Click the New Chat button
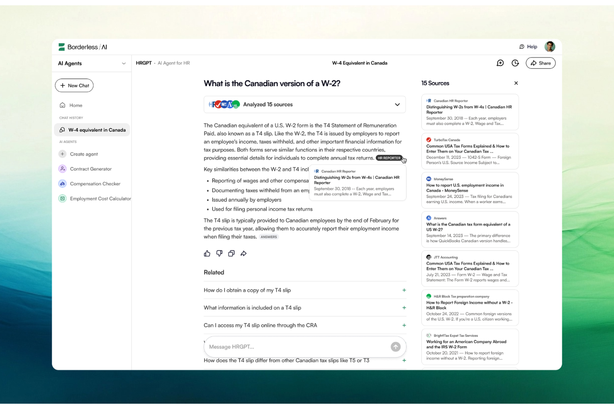The width and height of the screenshot is (614, 409). 74,85
